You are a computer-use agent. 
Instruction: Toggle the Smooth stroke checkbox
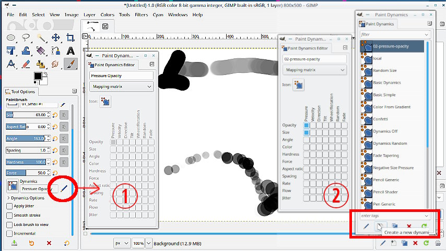click(9, 215)
